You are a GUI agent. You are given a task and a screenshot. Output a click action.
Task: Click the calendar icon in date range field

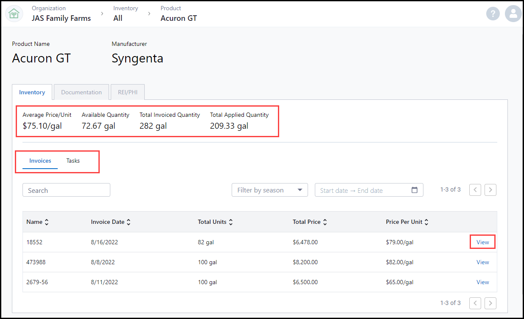[415, 190]
